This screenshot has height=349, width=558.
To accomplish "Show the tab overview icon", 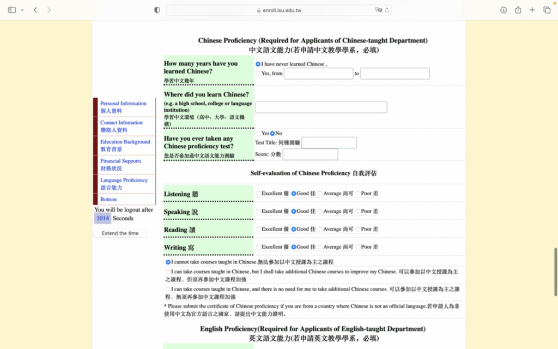I will tap(547, 10).
